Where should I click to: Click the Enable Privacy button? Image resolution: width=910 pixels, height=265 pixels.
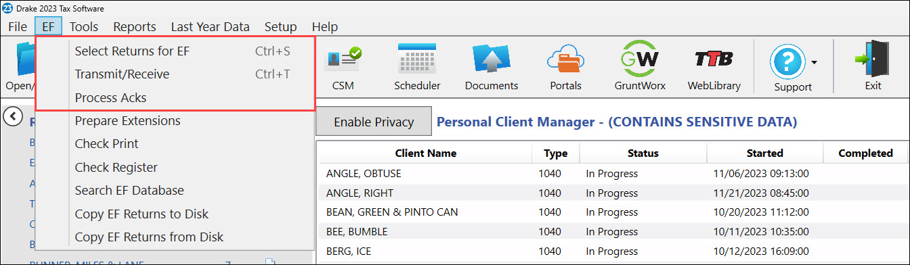click(374, 122)
